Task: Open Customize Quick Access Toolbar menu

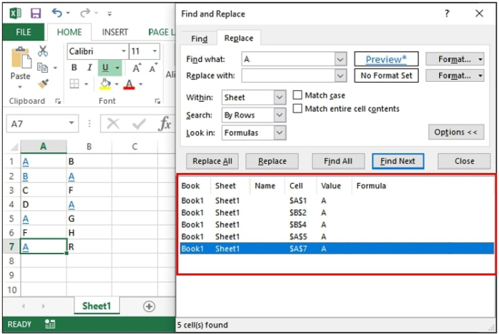Action: point(110,14)
